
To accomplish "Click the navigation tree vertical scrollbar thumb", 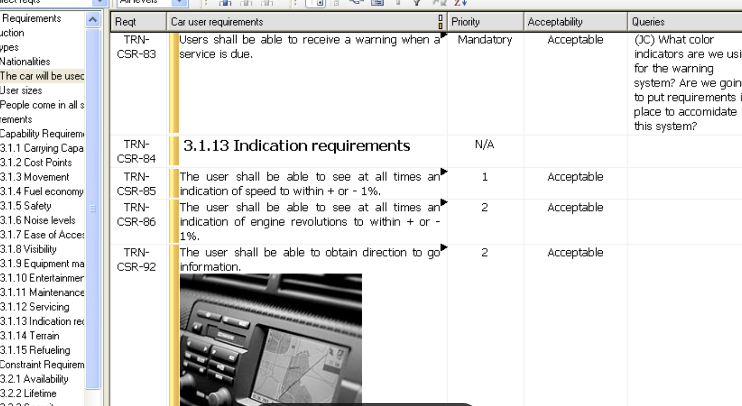I will click(x=93, y=208).
